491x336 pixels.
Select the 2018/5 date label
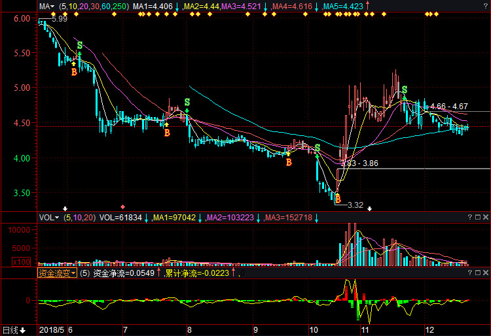tap(52, 330)
